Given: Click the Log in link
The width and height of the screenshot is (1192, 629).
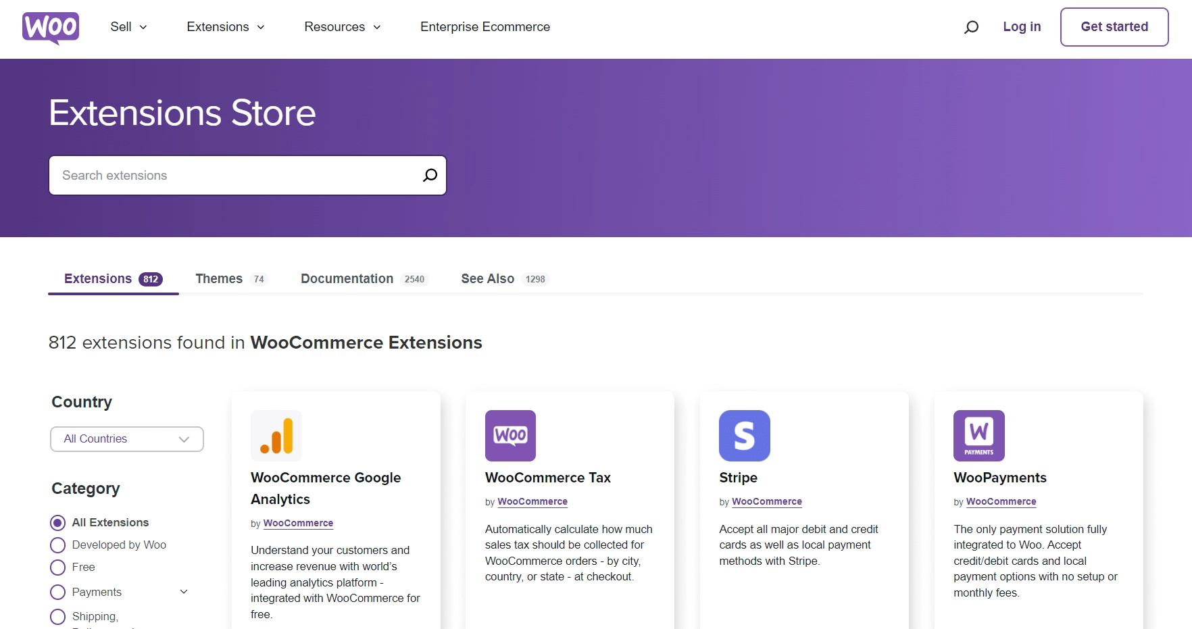Looking at the screenshot, I should tap(1021, 27).
